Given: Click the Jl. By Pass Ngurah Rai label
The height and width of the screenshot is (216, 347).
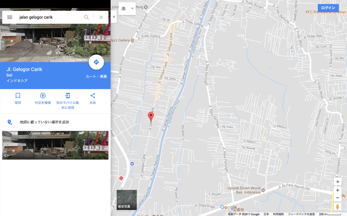Looking at the screenshot, I should [x=294, y=186].
